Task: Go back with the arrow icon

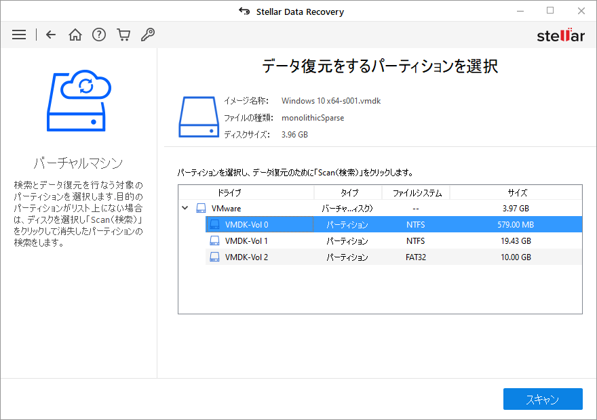Action: click(x=51, y=35)
